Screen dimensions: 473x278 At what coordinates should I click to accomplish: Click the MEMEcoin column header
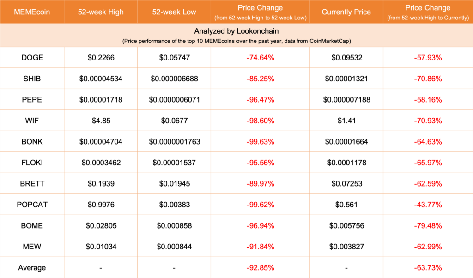[32, 12]
